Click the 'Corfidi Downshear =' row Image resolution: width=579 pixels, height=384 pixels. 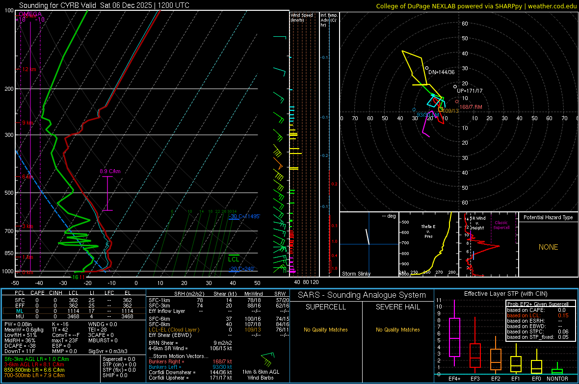[190, 372]
